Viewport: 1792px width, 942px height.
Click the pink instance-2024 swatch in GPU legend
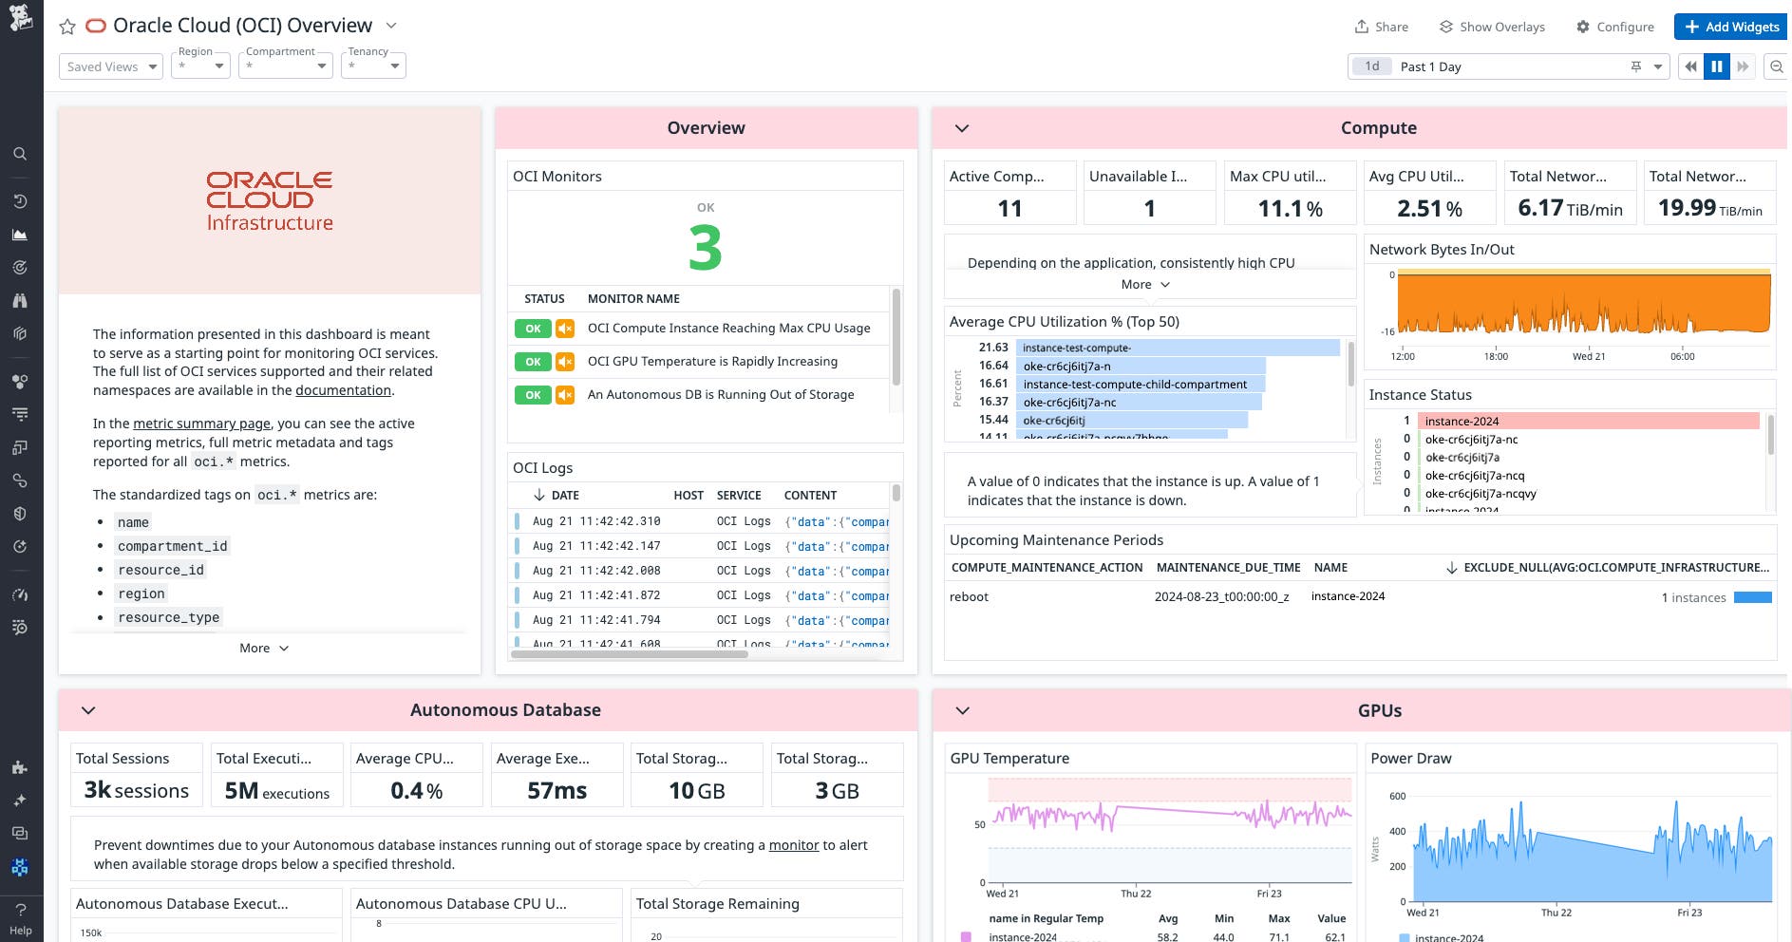point(967,938)
